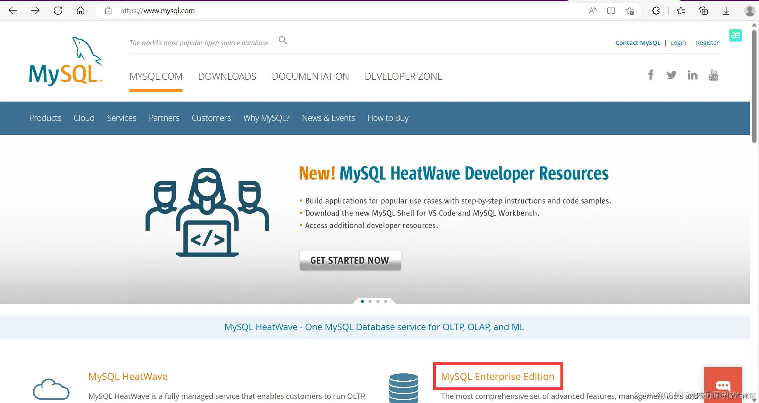Screen dimensions: 759x403
Task: Open the browser profile avatar
Action: [x=750, y=11]
